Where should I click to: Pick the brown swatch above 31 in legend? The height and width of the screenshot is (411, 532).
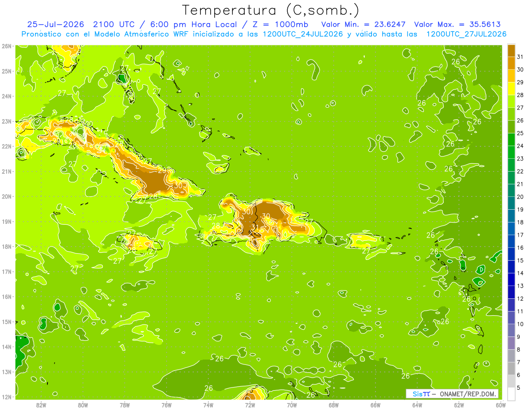[511, 51]
